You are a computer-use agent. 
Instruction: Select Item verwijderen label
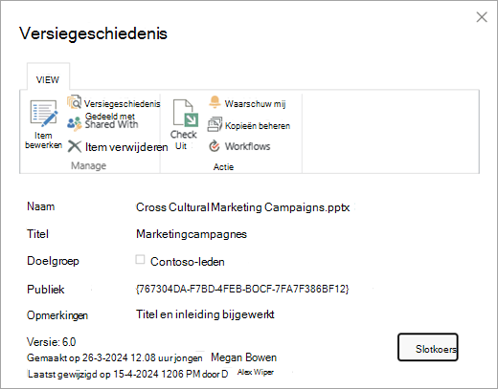pos(126,147)
